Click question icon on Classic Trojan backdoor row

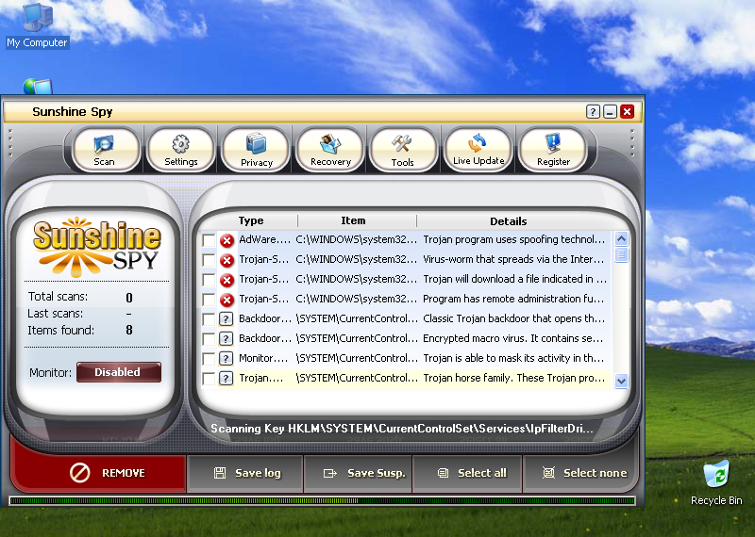[x=226, y=318]
